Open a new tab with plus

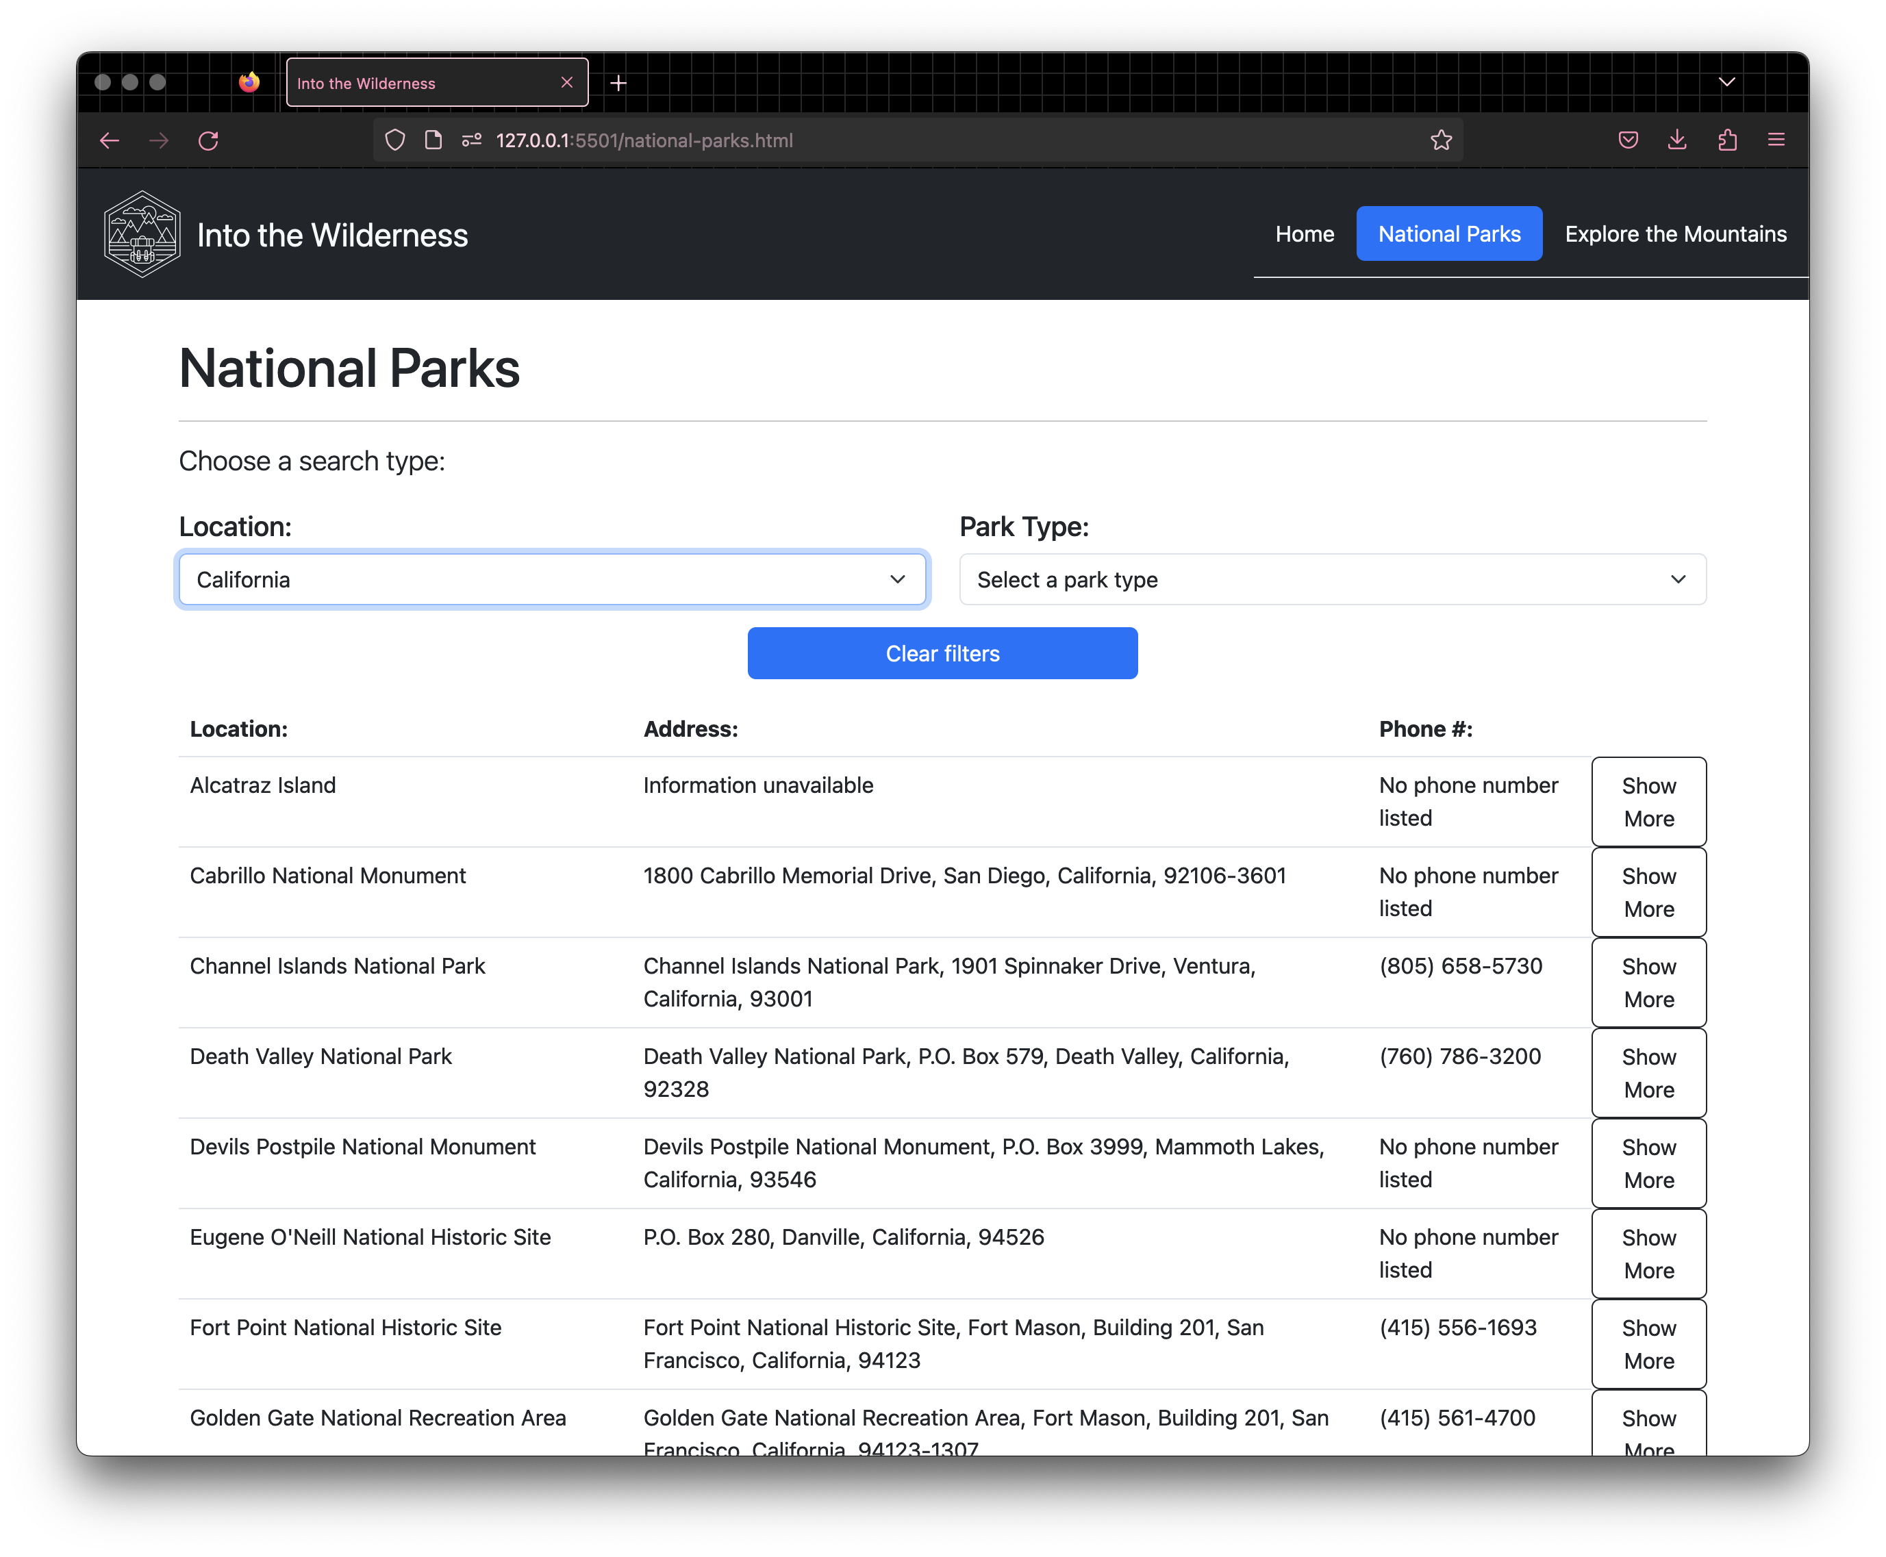point(618,84)
